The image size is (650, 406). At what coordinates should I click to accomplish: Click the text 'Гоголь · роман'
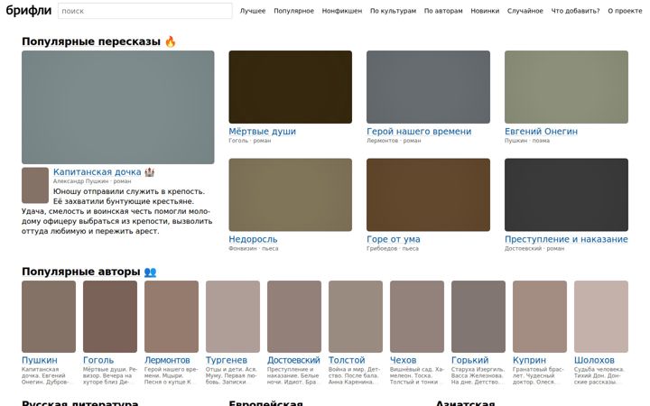[x=249, y=141]
